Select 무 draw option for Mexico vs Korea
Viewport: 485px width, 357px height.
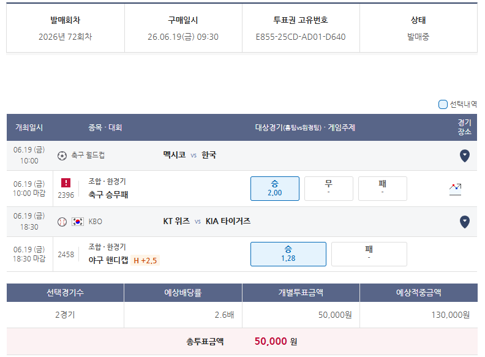point(329,189)
